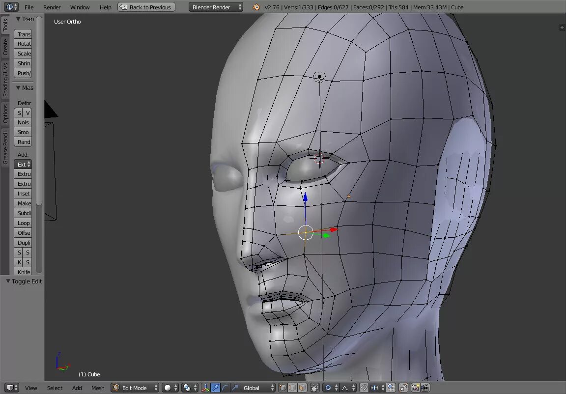Switch to vertex select mode
Screen dimensions: 566x394
click(x=283, y=388)
